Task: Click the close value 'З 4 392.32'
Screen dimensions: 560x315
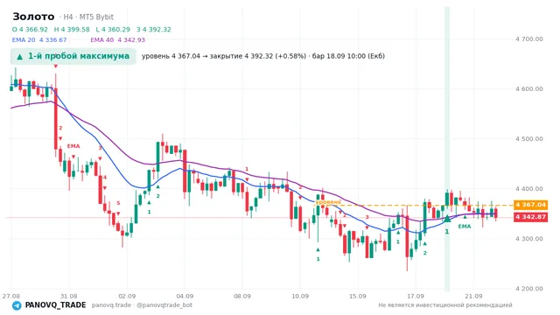Action: tap(154, 29)
